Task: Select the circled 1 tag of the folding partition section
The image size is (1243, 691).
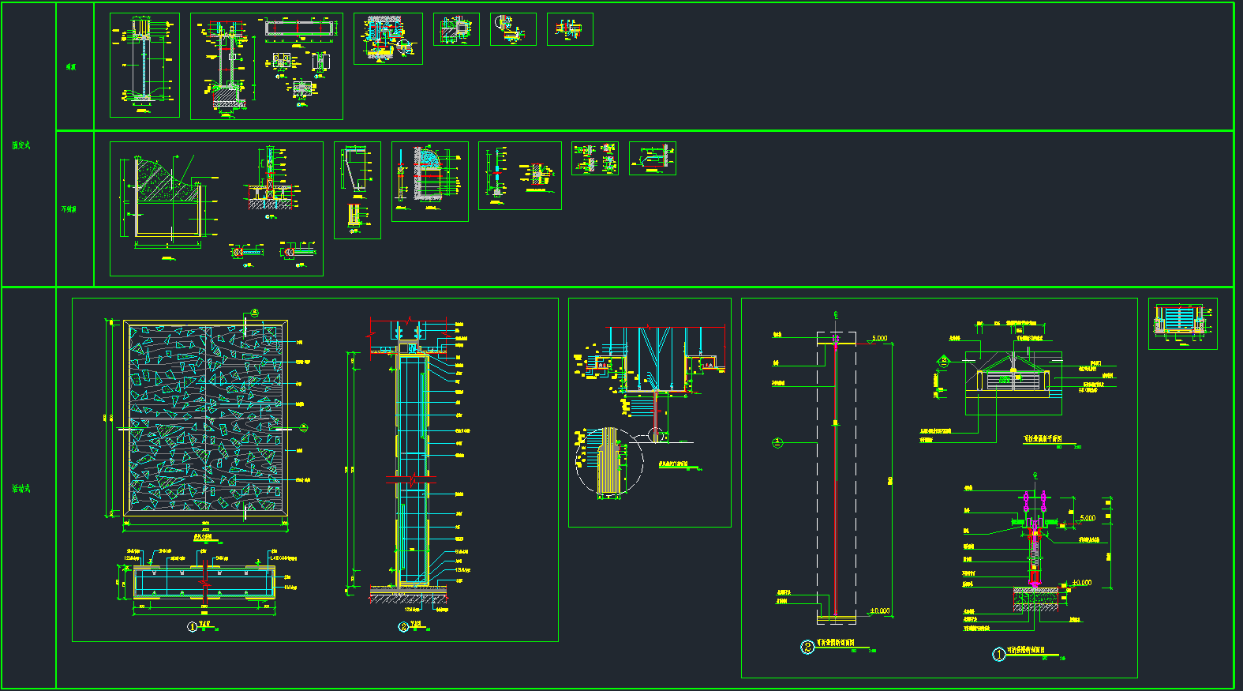Action: [x=998, y=654]
